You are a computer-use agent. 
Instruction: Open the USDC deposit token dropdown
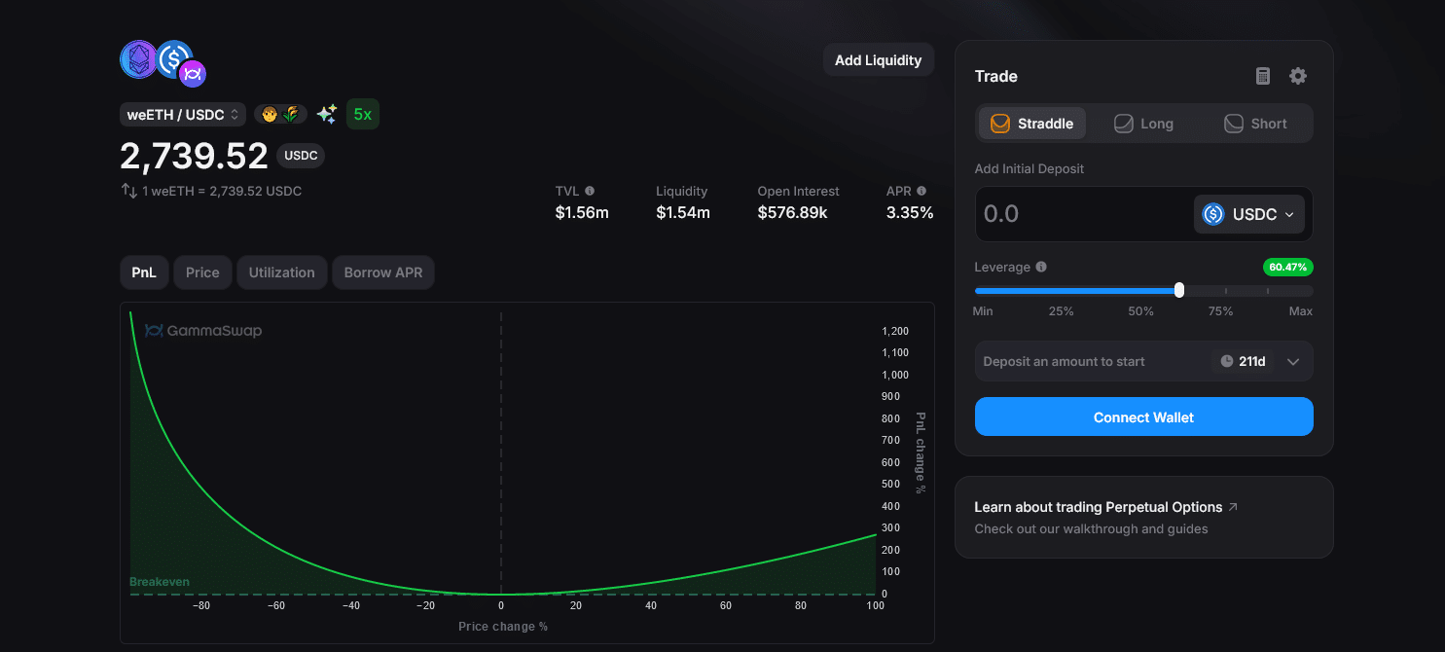point(1248,214)
